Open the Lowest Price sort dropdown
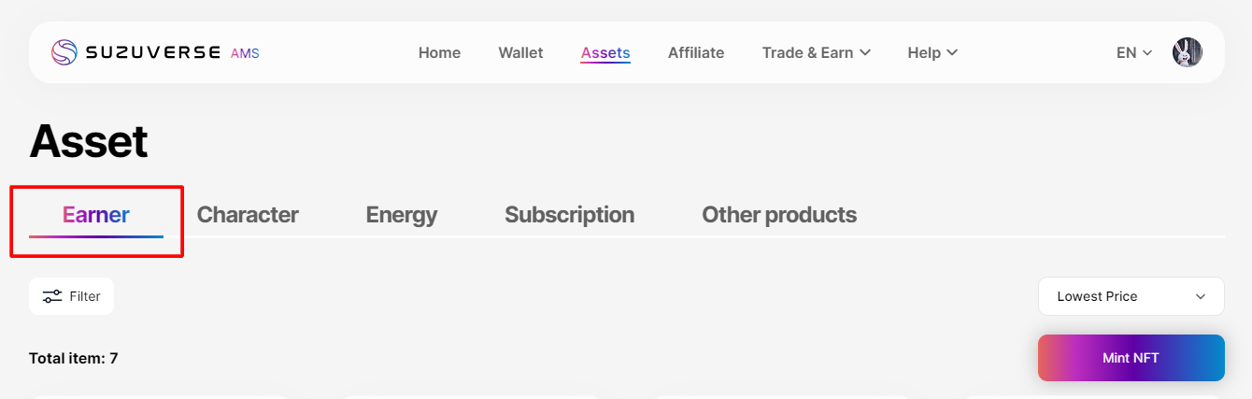This screenshot has height=399, width=1252. [x=1131, y=296]
